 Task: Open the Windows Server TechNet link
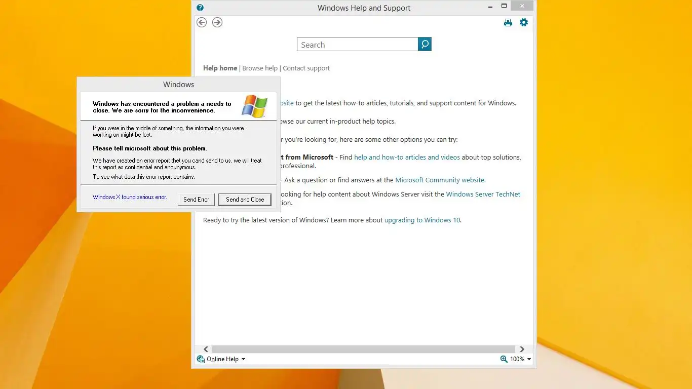click(x=483, y=194)
